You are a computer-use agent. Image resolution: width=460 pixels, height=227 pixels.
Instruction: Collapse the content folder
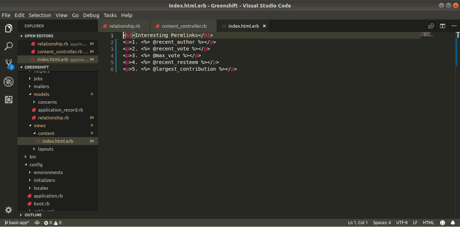(x=58, y=133)
